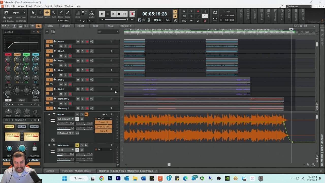The height and width of the screenshot is (183, 325).
Task: Select the A-TYPE console emulation
Action: tap(34, 126)
